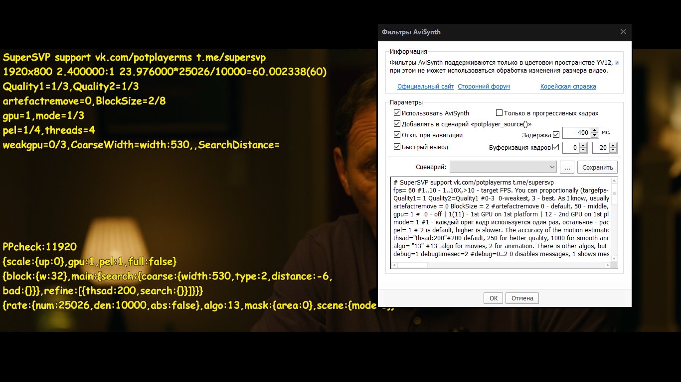The width and height of the screenshot is (681, 382).
Task: Click the Задержка milliseconds input field
Action: [x=576, y=133]
